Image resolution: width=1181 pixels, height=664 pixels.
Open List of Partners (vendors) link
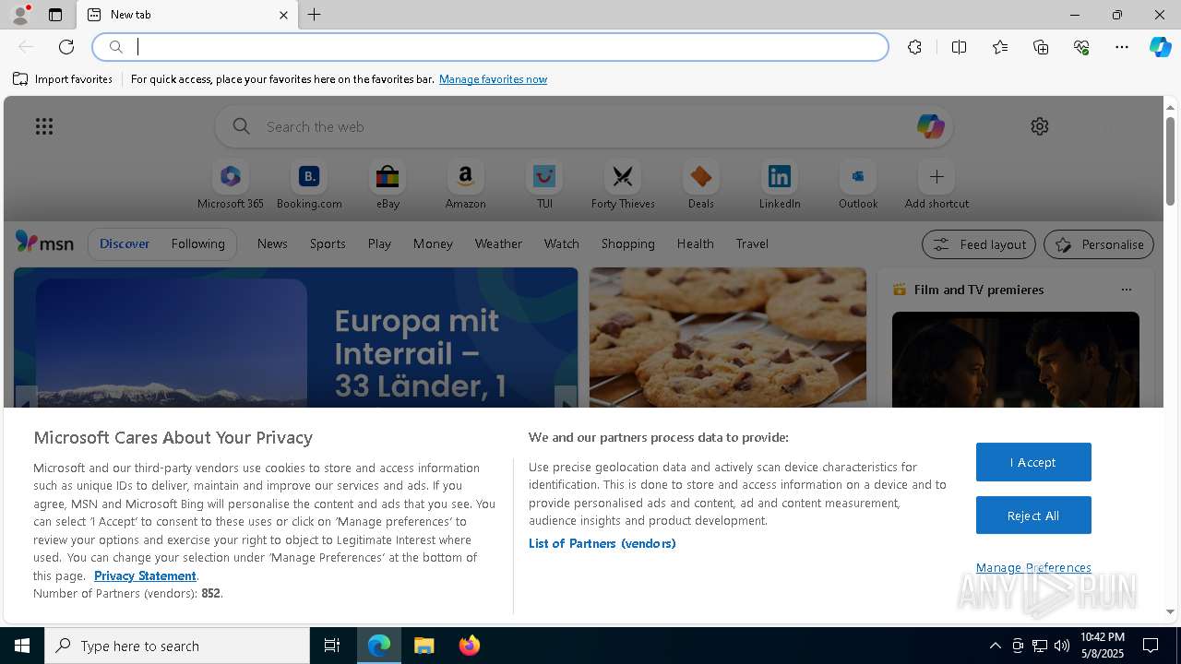coord(602,543)
